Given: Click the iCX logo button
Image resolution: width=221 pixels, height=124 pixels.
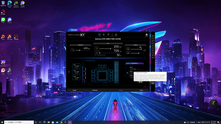Looking at the screenshot, I should click(140, 82).
